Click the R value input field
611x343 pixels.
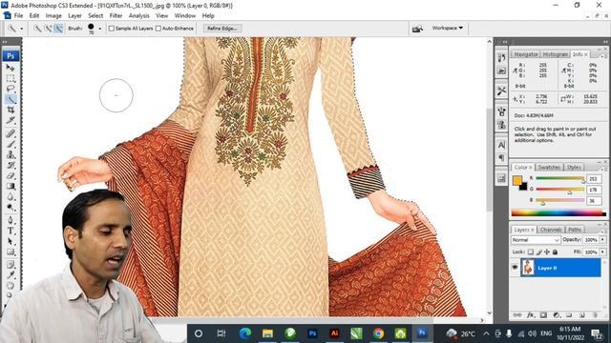[594, 179]
